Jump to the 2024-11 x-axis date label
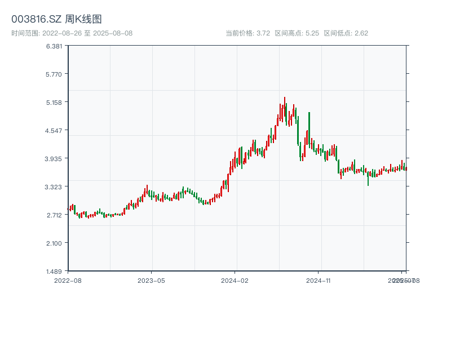This screenshot has height=338, width=451. [x=319, y=280]
